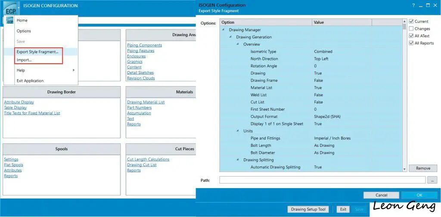This screenshot has width=441, height=217.
Task: Click the options list scroll up arrow
Action: [x=405, y=22]
